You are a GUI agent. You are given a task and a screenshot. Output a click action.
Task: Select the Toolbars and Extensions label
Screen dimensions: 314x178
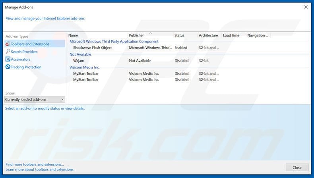[30, 44]
